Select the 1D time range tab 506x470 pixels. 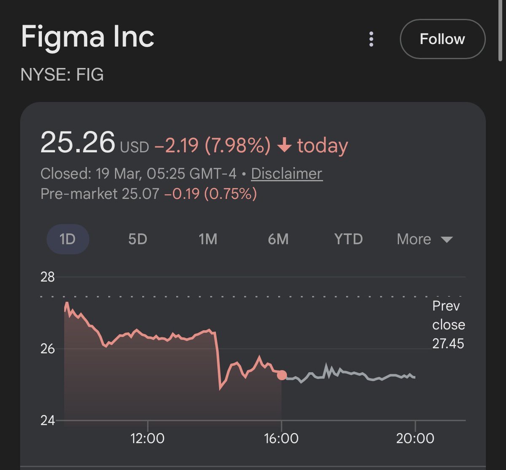(x=67, y=239)
